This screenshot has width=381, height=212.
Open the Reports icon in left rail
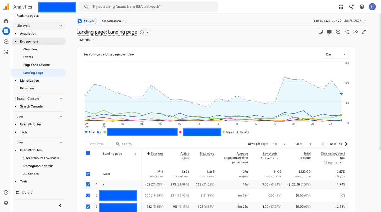(x=6, y=31)
